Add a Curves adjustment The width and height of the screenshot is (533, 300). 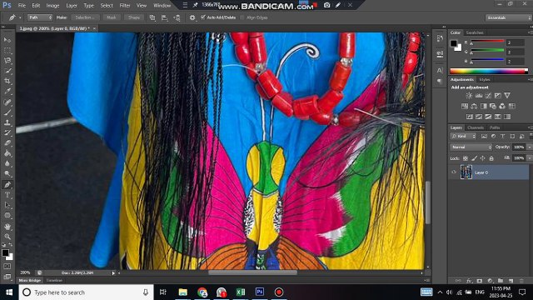[x=488, y=96]
